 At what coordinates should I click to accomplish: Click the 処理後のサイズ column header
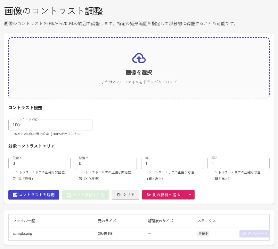[160, 221]
